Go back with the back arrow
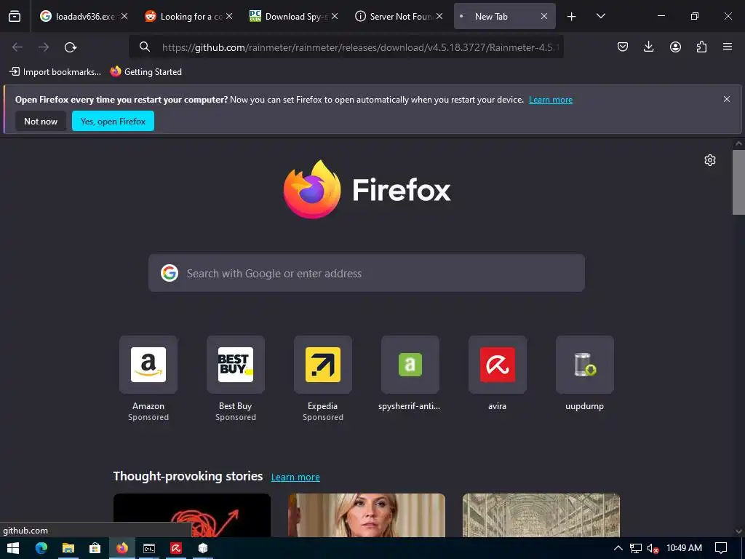745x559 pixels. coord(17,47)
